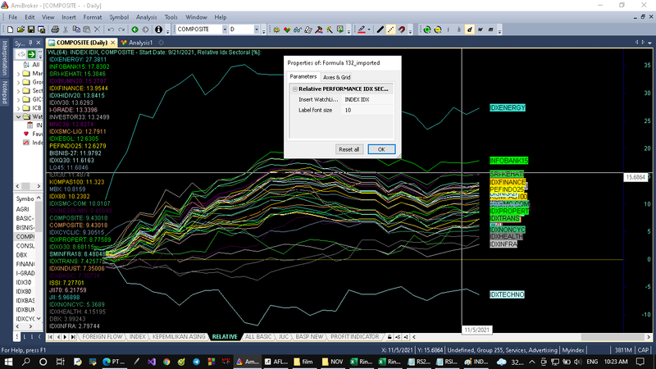The width and height of the screenshot is (656, 369).
Task: Open the Analysis menu
Action: [x=147, y=17]
